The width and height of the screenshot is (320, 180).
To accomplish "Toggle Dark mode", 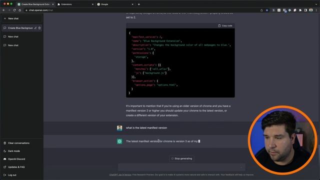I will (22, 151).
